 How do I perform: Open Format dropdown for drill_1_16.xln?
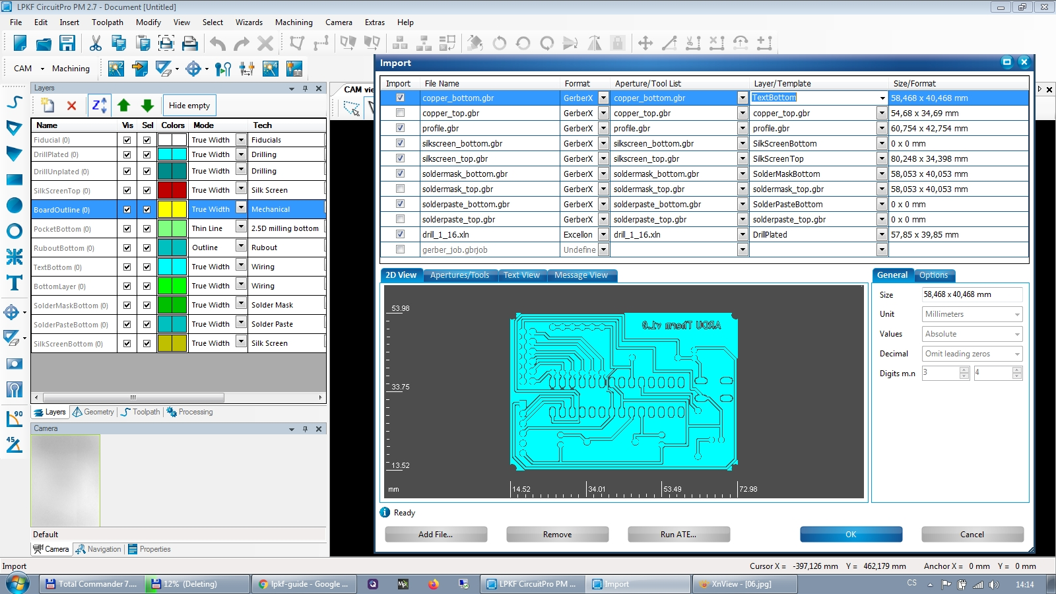(x=603, y=234)
